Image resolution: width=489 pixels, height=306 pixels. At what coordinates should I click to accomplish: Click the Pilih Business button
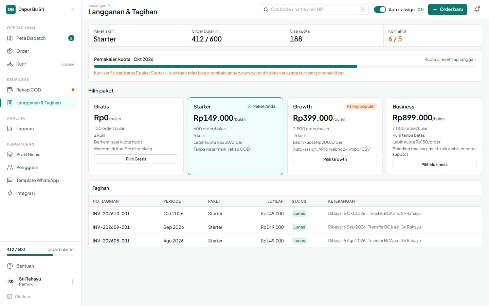point(434,165)
